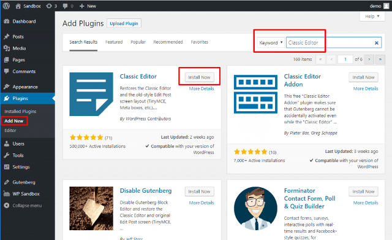Install the Classic Editor plugin now
392x240 pixels.
tap(199, 77)
